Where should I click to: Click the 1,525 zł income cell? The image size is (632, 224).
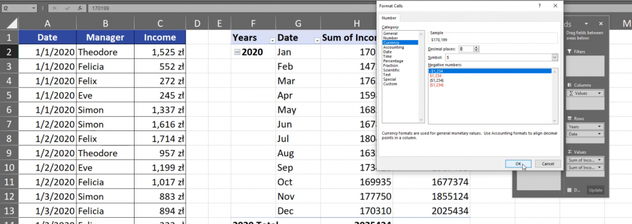coord(160,52)
